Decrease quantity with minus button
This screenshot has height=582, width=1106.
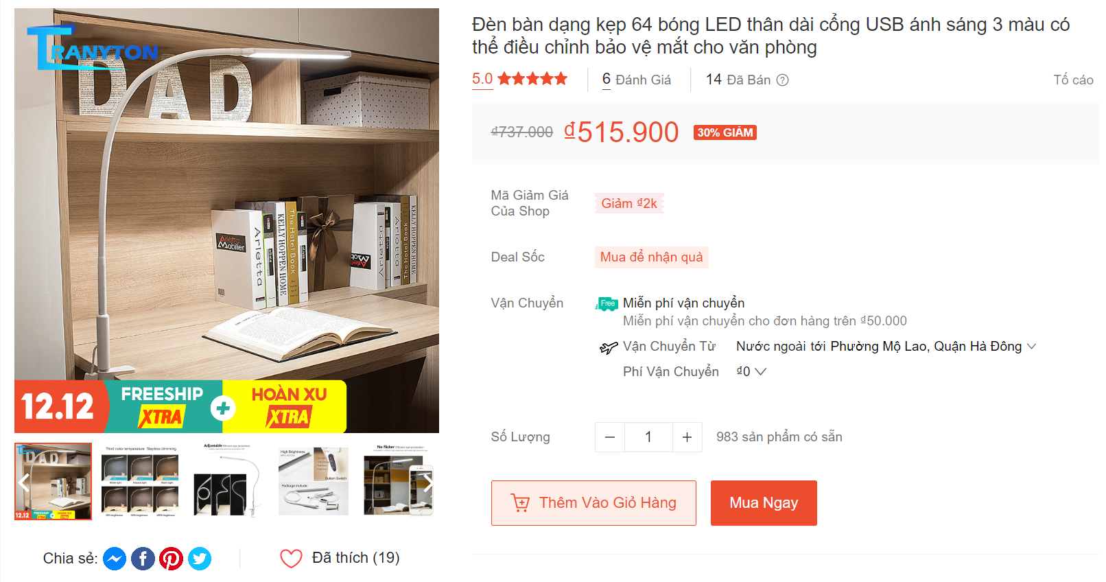[x=610, y=437]
